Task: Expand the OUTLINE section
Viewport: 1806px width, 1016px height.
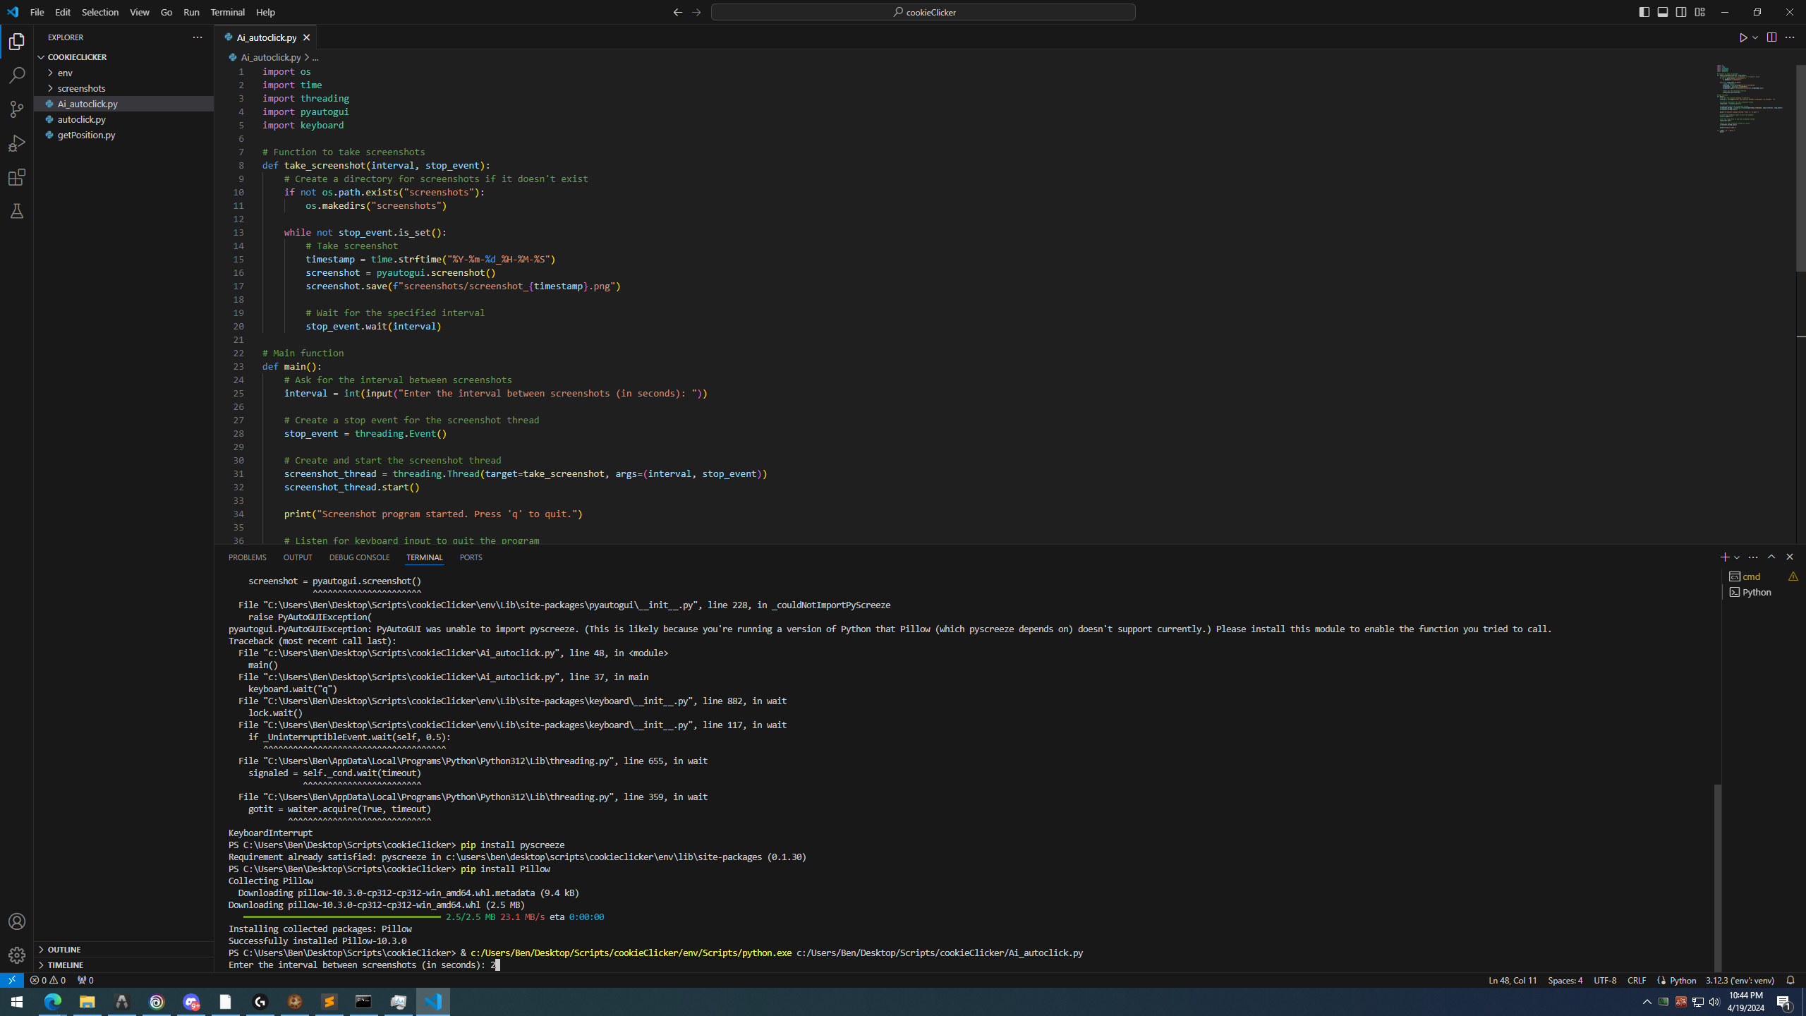Action: point(64,949)
